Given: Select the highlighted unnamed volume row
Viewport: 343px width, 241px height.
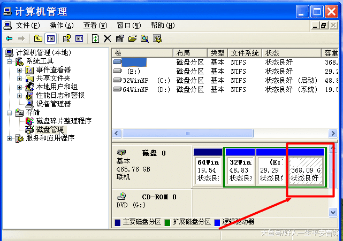Looking at the screenshot, I should click(x=225, y=63).
